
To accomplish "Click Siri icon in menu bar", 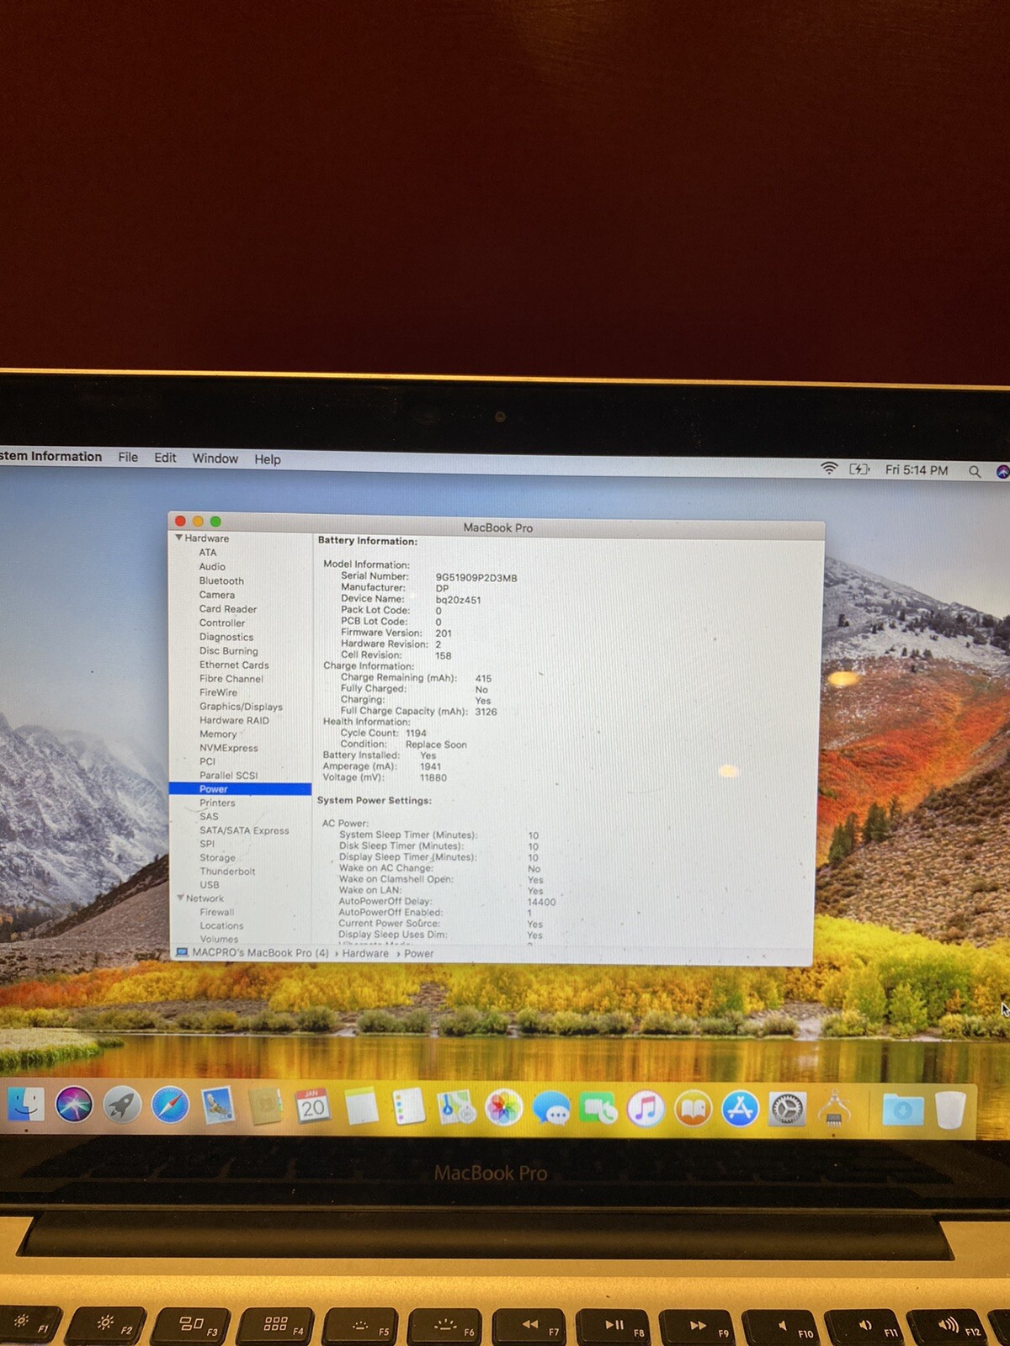I will [x=1002, y=472].
